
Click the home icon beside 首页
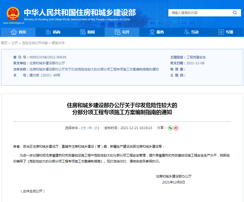[14, 32]
